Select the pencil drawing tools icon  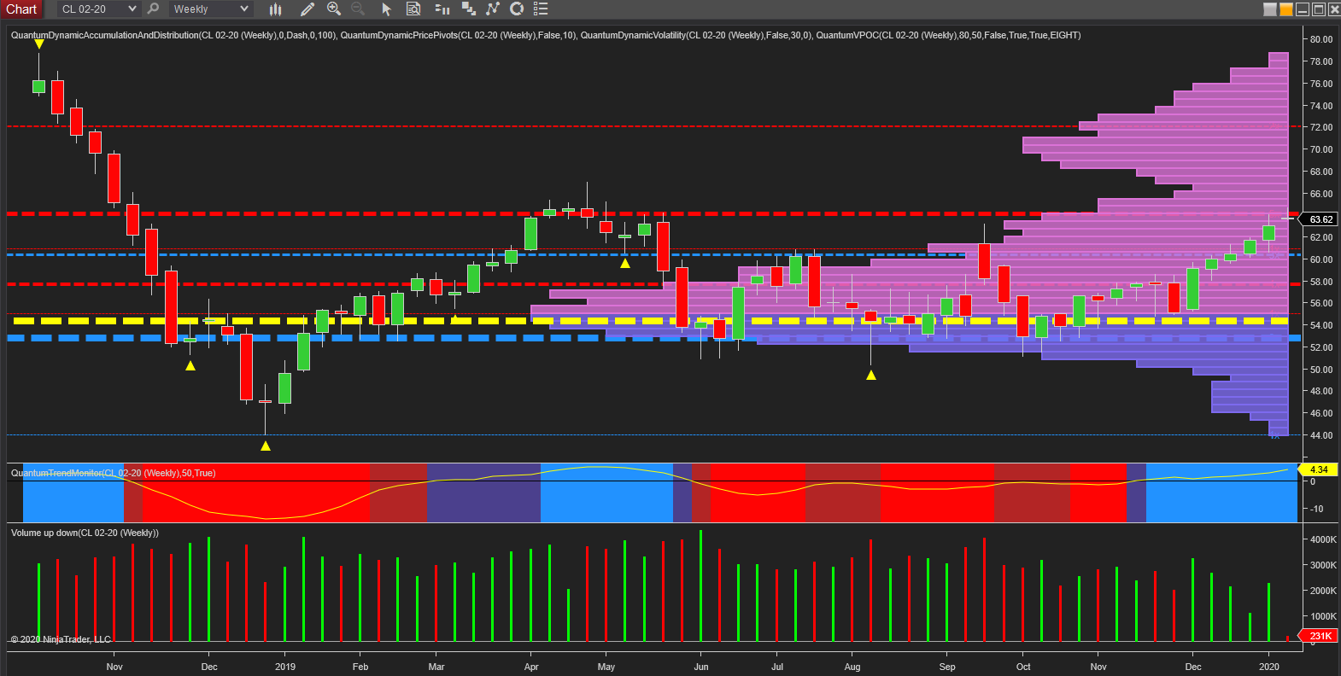(307, 9)
